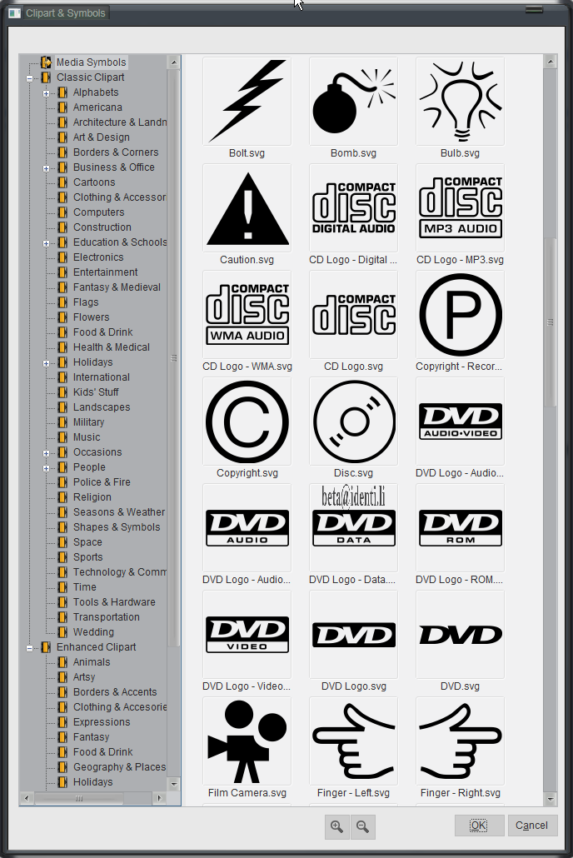Select the plain CD Logo.svg
Image resolution: width=573 pixels, height=858 pixels.
(x=353, y=315)
